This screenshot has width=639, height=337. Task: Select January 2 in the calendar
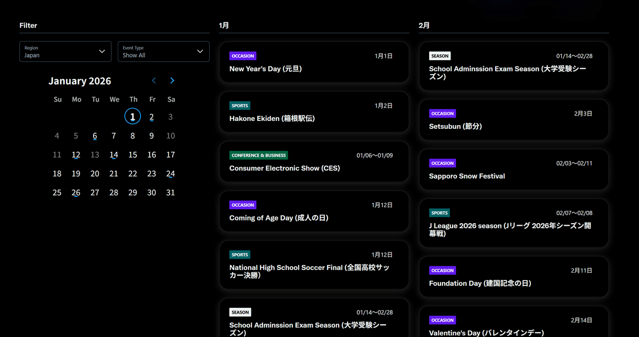pos(152,117)
